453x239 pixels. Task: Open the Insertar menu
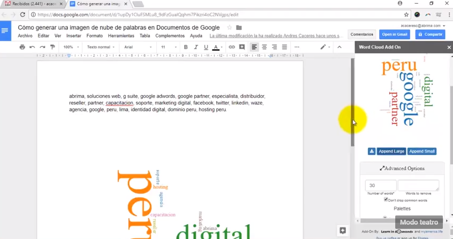click(74, 36)
